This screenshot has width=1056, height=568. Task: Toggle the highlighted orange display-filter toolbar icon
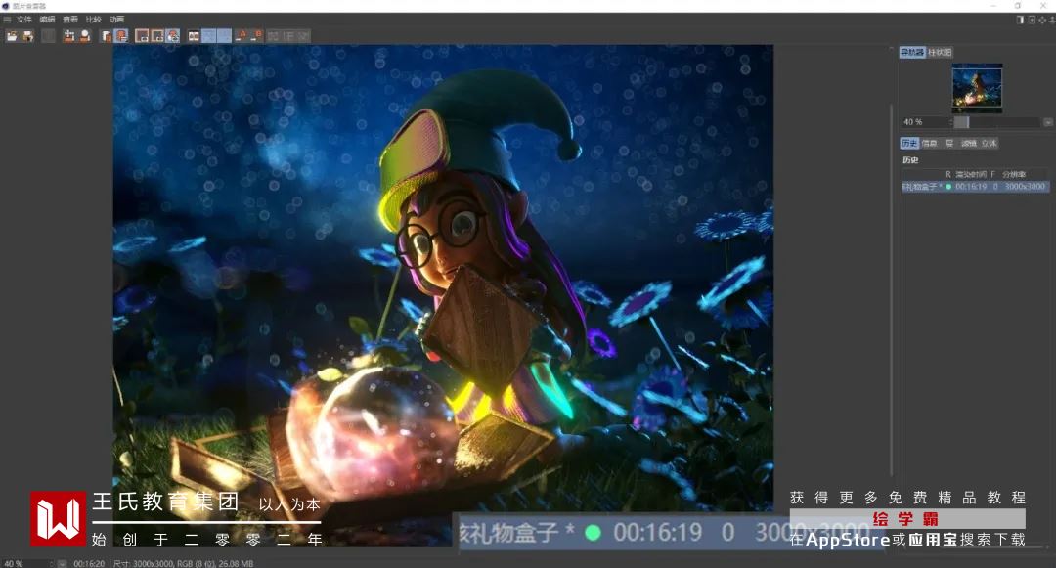tap(121, 36)
